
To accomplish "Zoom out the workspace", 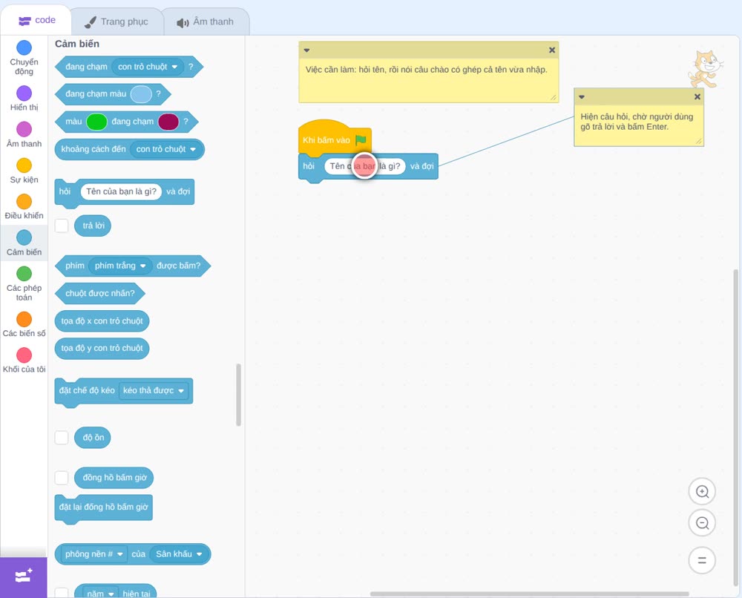I will pos(702,523).
